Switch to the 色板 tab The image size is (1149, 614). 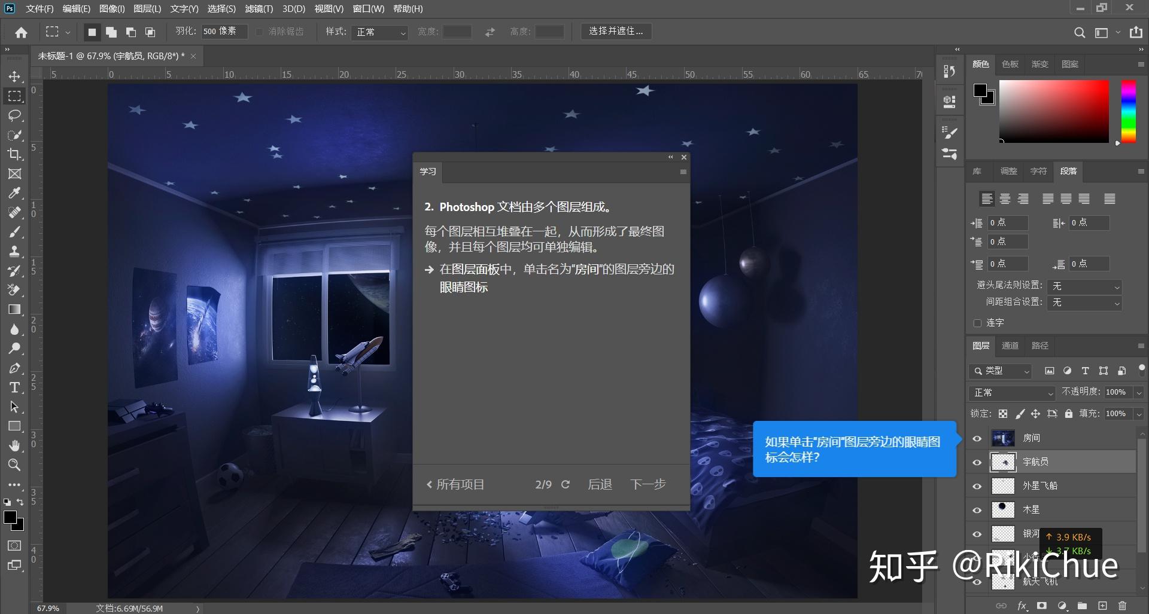pos(1010,64)
